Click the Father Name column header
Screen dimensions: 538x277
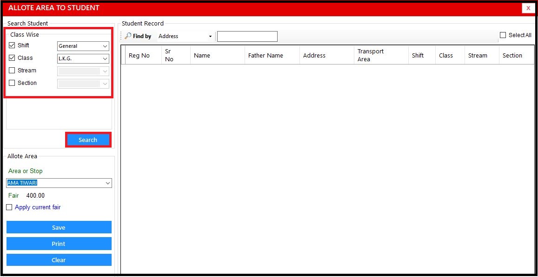(x=272, y=55)
